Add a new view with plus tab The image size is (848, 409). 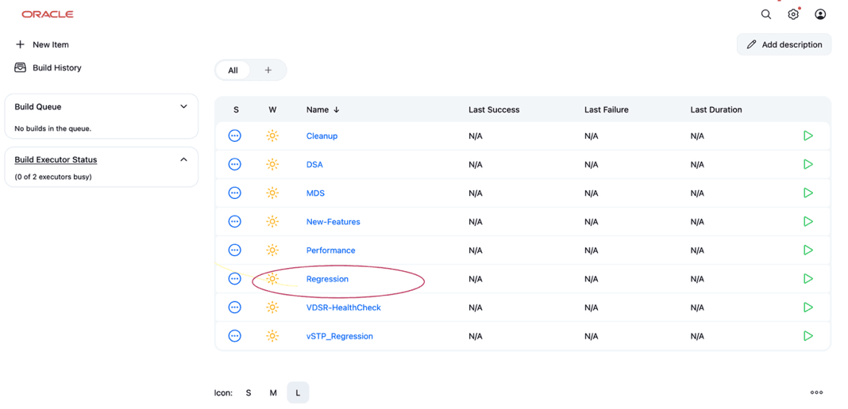[268, 70]
